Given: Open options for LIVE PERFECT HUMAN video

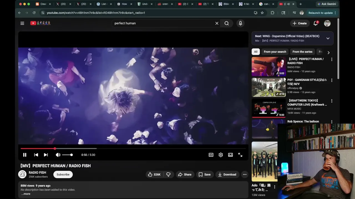Looking at the screenshot, I should click(x=332, y=59).
